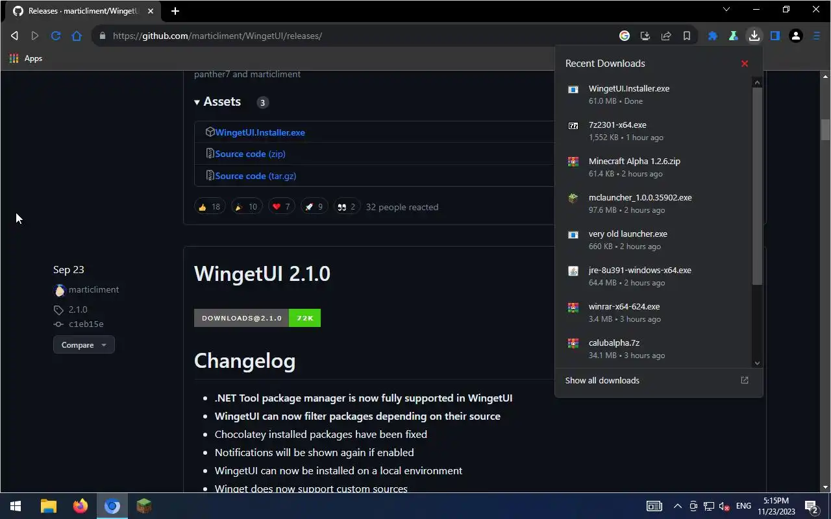The width and height of the screenshot is (831, 519).
Task: Open marticliment author profile link
Action: pyautogui.click(x=93, y=290)
